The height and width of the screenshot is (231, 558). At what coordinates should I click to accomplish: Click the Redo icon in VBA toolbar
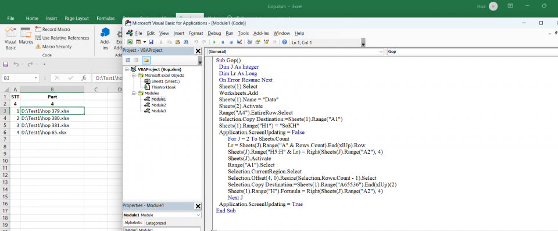(204, 42)
